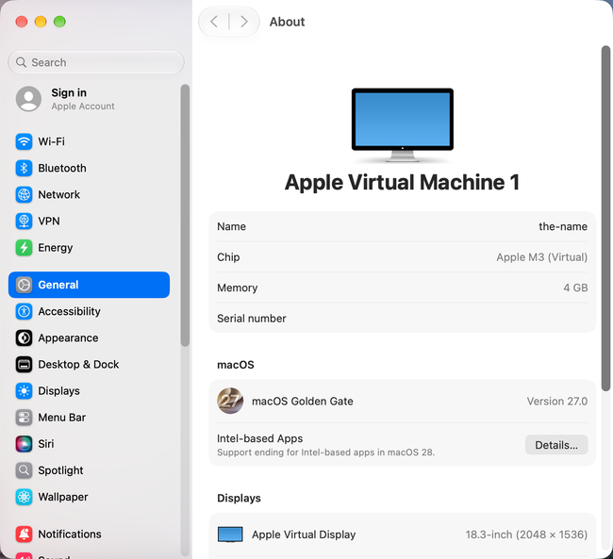The height and width of the screenshot is (559, 613).
Task: Click the green zoom window button
Action: (x=59, y=22)
